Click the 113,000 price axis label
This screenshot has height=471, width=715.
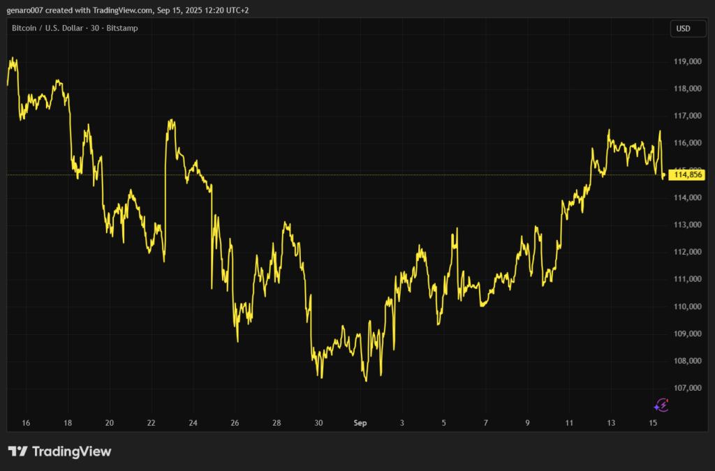tap(687, 225)
